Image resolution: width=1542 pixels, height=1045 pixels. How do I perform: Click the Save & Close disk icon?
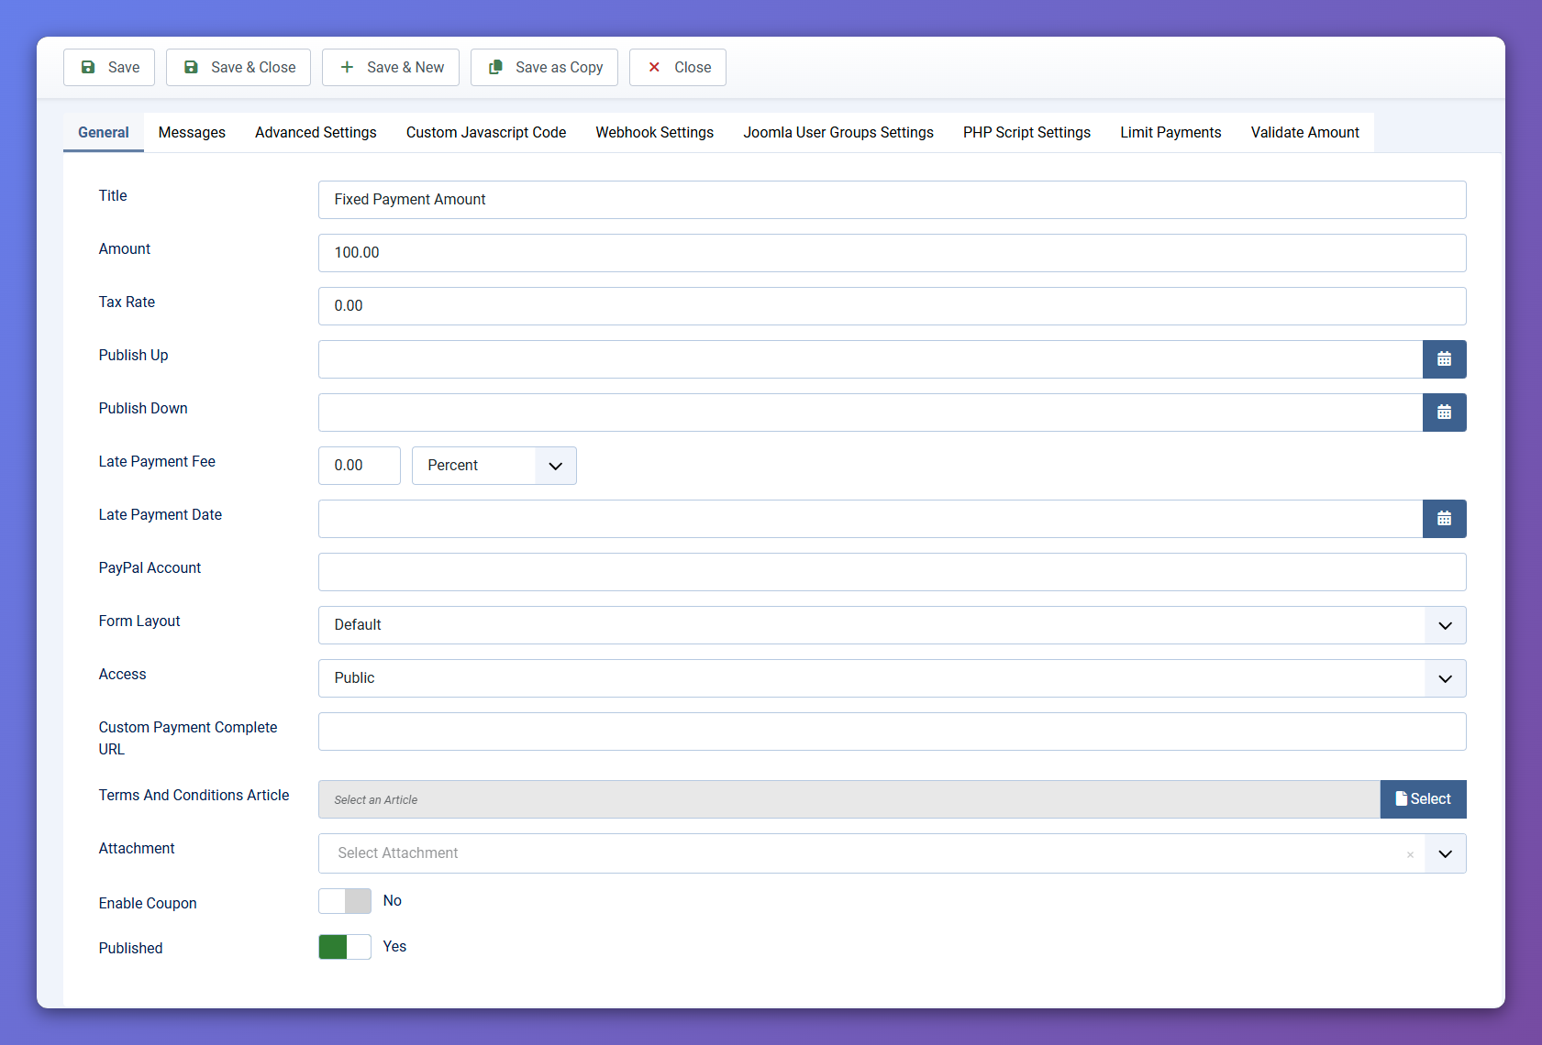(x=191, y=67)
